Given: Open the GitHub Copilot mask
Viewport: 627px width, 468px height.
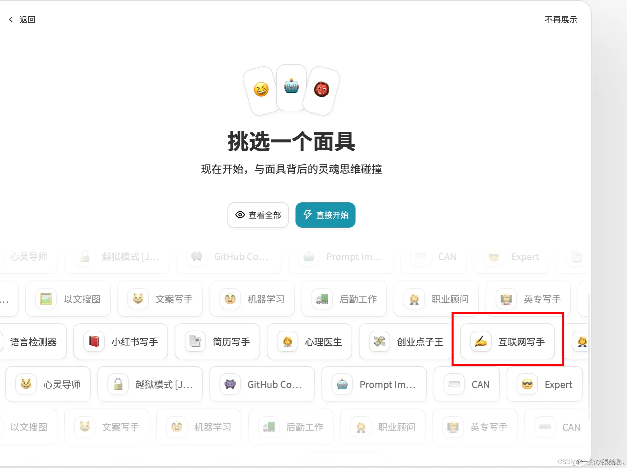Looking at the screenshot, I should 262,384.
